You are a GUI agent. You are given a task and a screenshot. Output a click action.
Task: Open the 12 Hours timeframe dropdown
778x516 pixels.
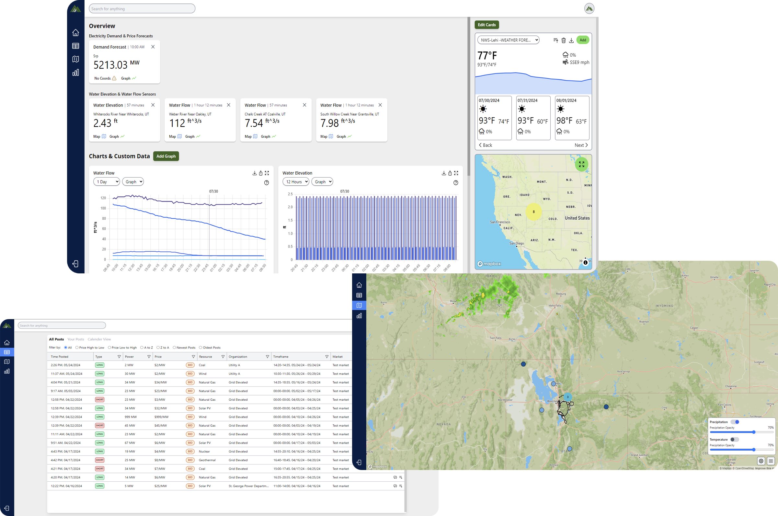(295, 182)
